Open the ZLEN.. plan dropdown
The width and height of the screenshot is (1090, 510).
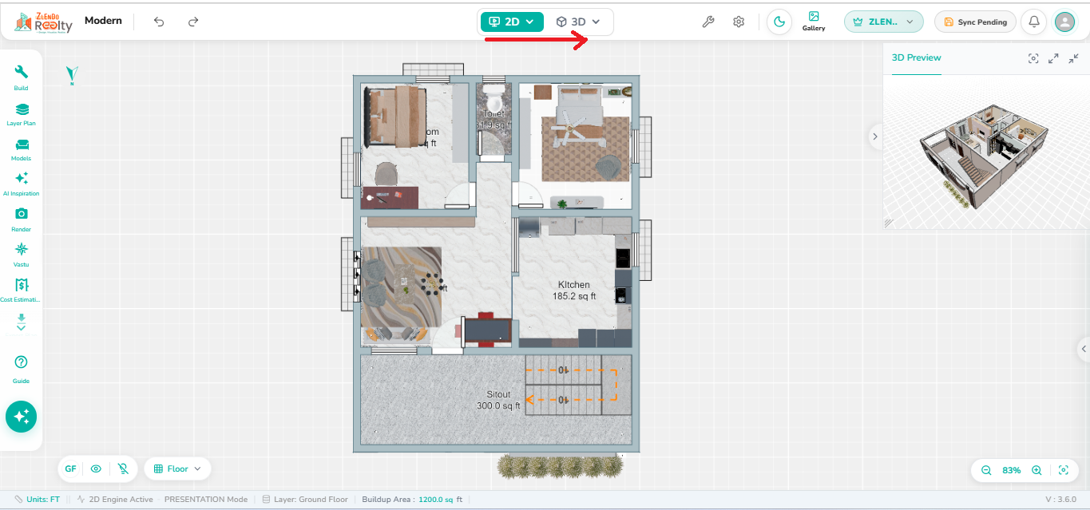tap(883, 22)
